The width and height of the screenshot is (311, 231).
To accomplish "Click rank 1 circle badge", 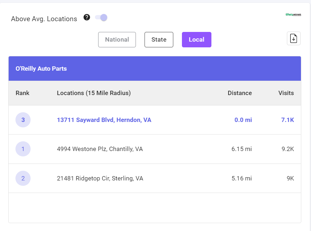I will click(x=23, y=149).
